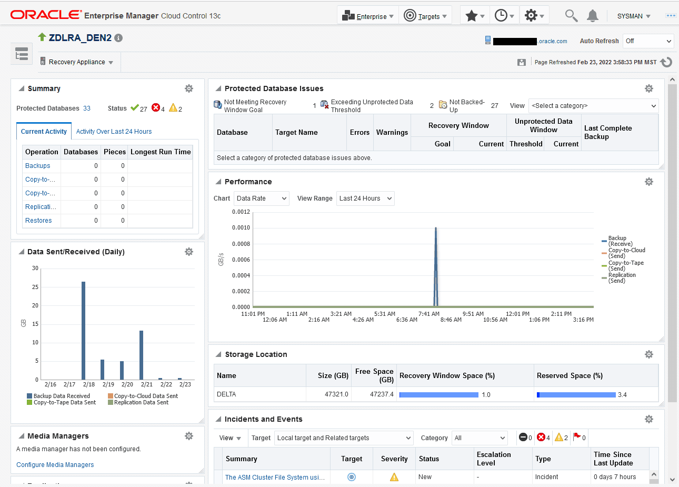Open the incidents View menu
Viewport: 679px width, 487px height.
(230, 438)
